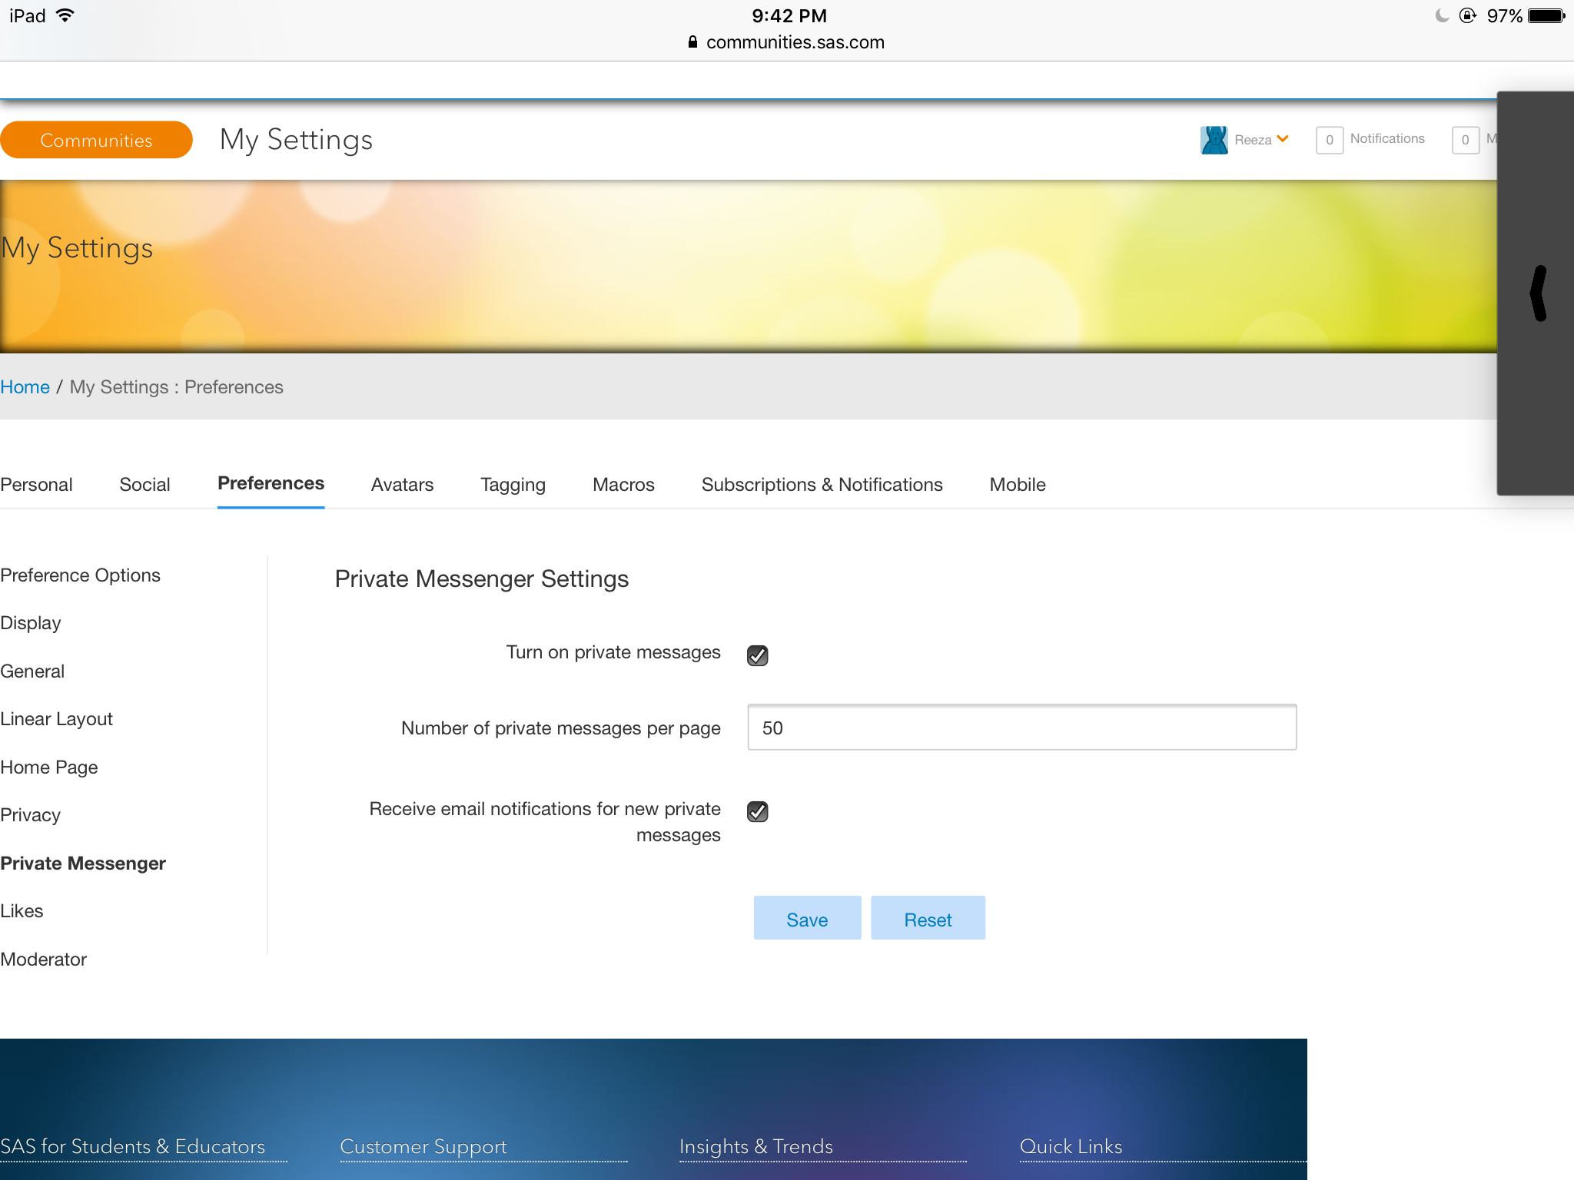Click the Reeza user avatar icon
1574x1180 pixels.
pyautogui.click(x=1214, y=140)
